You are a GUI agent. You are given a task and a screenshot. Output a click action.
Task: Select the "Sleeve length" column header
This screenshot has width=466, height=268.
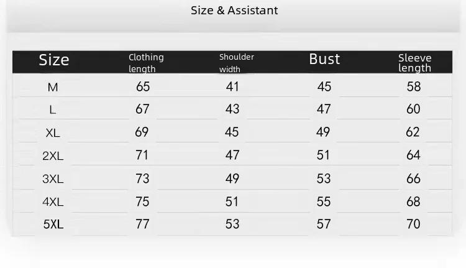point(414,63)
